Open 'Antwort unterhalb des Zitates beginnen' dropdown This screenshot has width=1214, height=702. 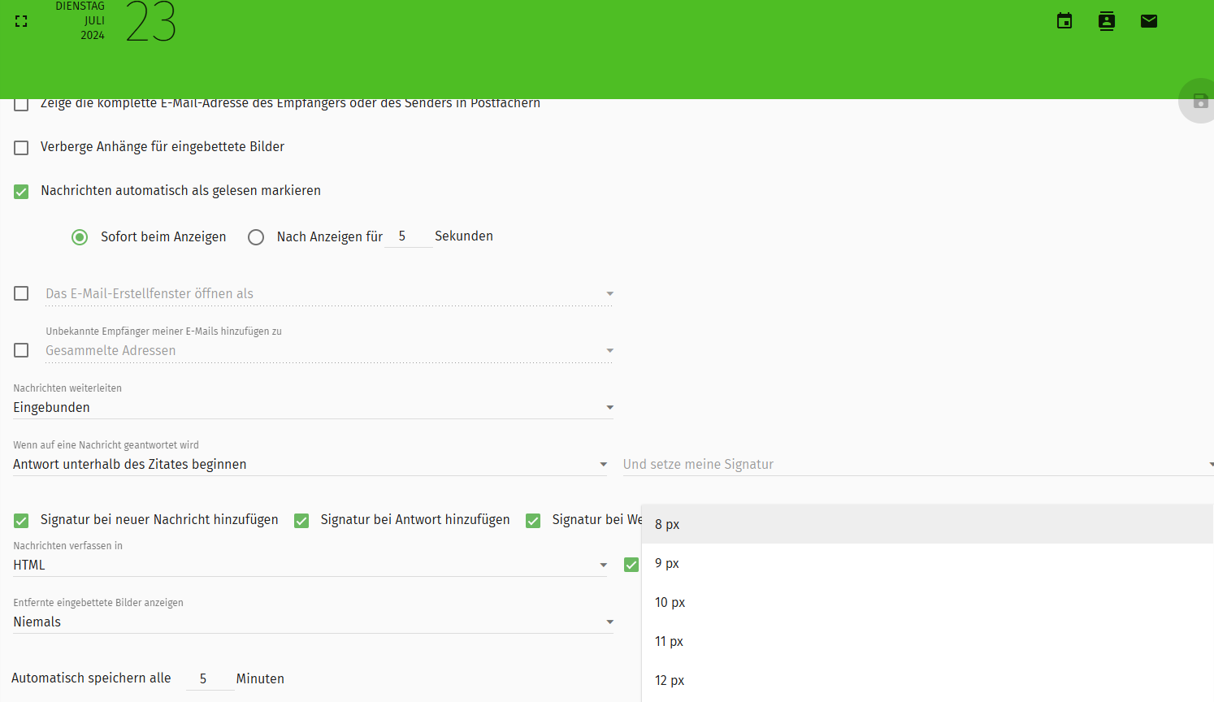310,465
